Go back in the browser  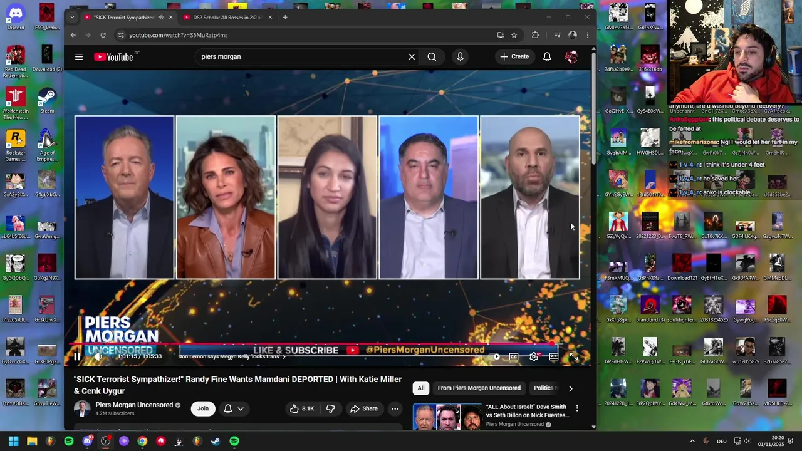[73, 35]
